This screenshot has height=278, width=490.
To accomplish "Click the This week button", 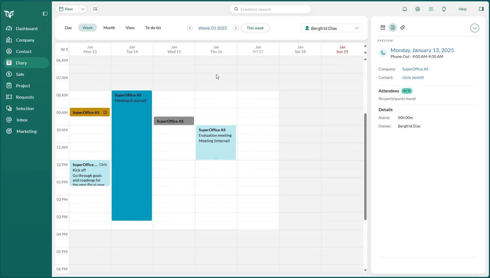I will (255, 28).
